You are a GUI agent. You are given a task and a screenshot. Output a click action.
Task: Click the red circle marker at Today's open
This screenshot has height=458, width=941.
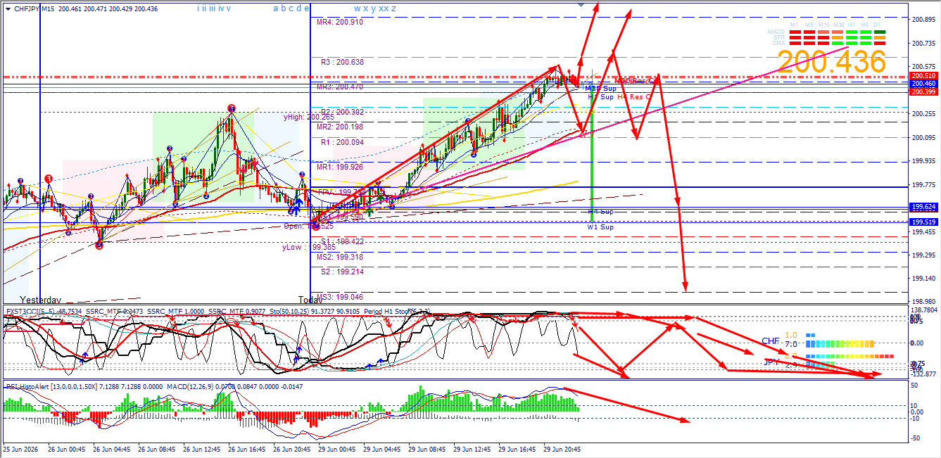coord(315,225)
